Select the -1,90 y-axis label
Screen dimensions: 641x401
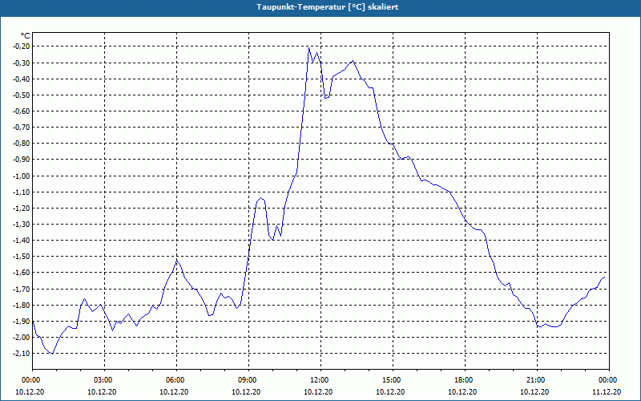pos(22,322)
